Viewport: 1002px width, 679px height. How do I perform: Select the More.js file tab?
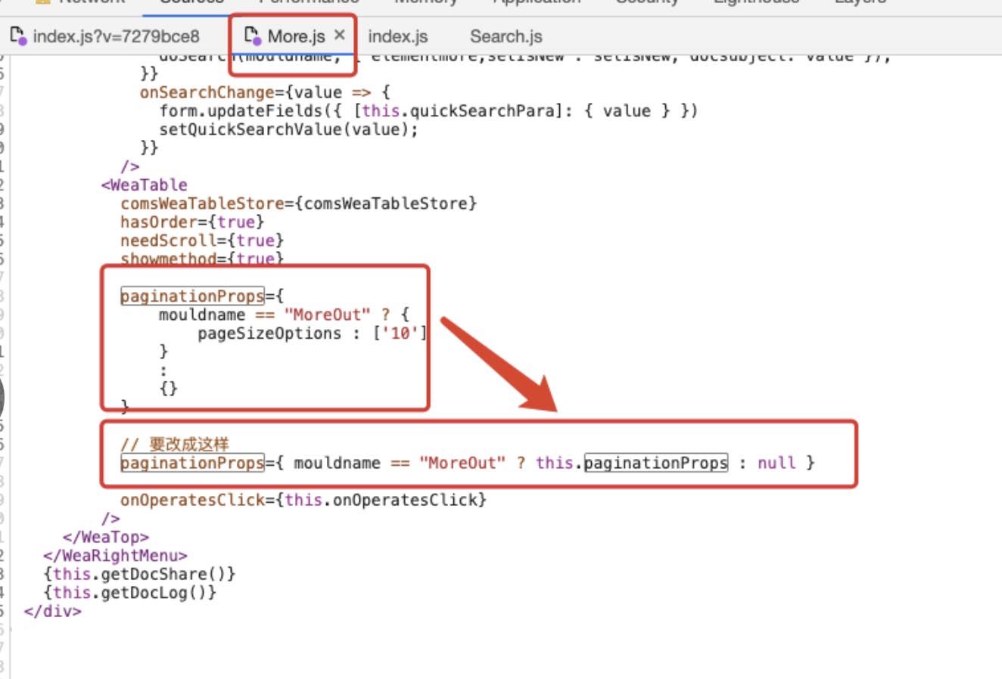[296, 36]
